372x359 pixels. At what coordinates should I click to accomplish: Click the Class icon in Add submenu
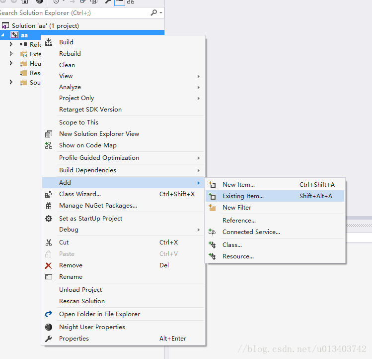click(212, 245)
